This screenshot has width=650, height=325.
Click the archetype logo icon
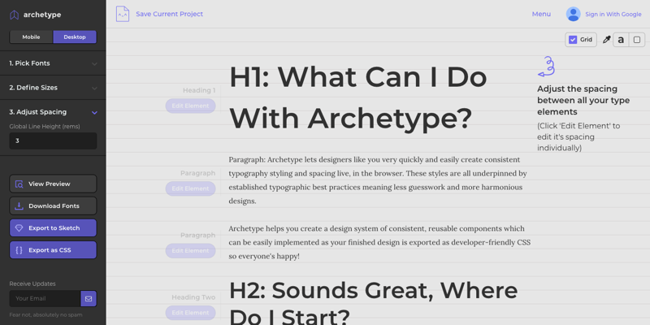[14, 15]
